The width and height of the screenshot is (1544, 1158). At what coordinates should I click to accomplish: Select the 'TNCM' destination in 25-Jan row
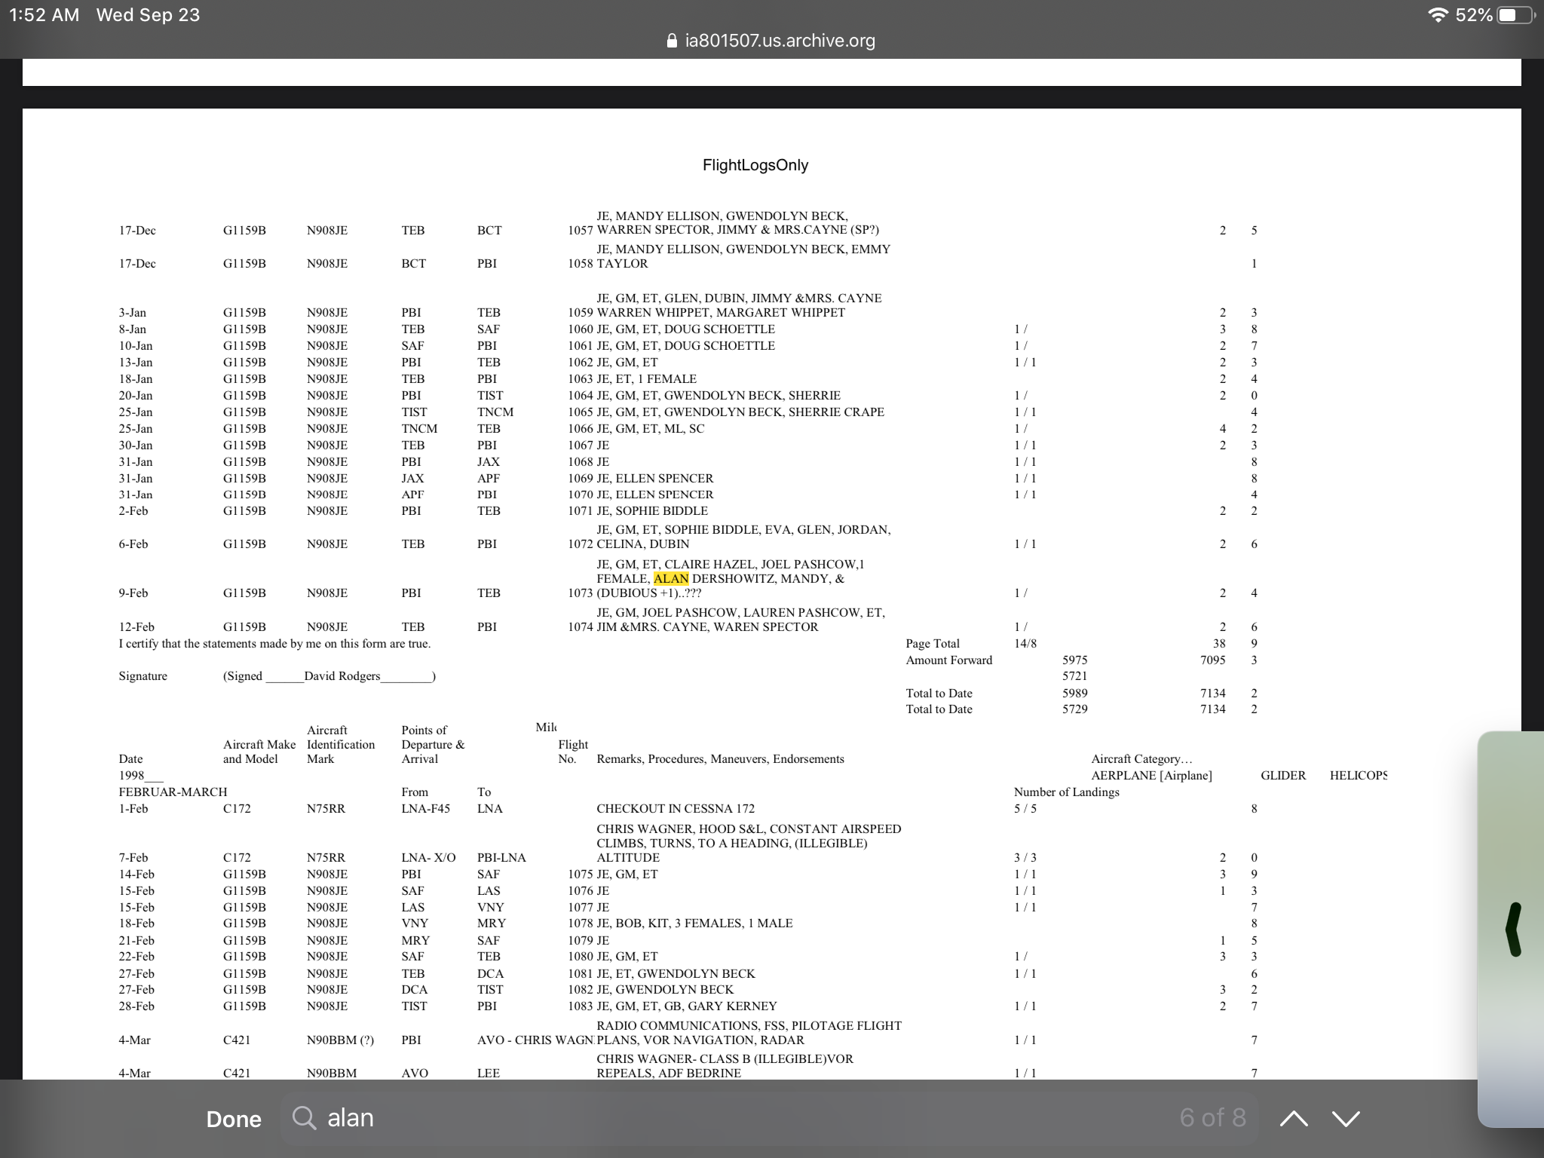(495, 412)
